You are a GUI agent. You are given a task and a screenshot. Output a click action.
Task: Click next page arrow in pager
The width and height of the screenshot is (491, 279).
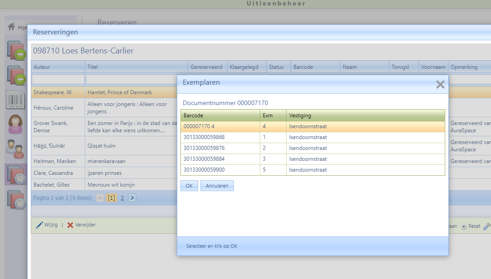(x=132, y=198)
